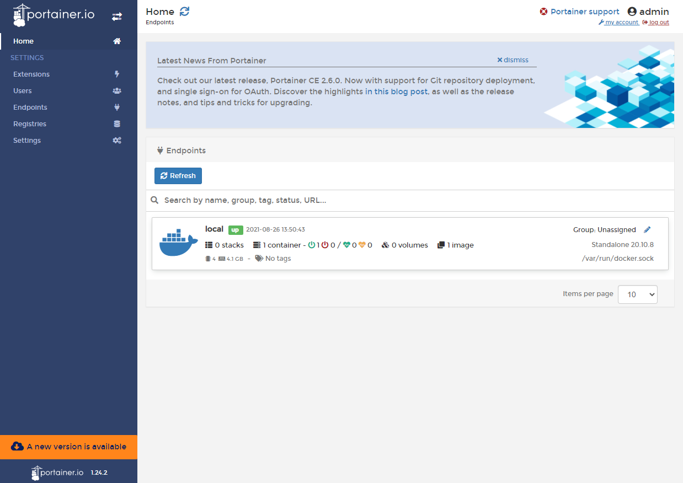Open the 'in this blog post' link
Screen dimensions: 683x483
point(396,92)
